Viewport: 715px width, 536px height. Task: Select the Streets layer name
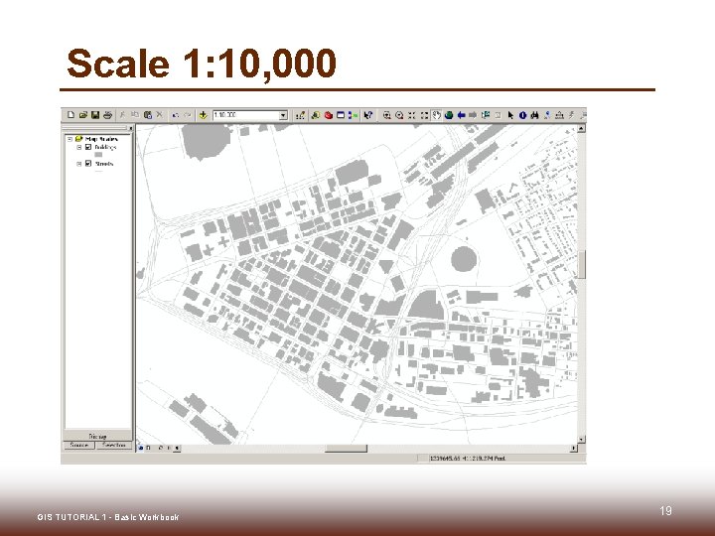coord(104,163)
